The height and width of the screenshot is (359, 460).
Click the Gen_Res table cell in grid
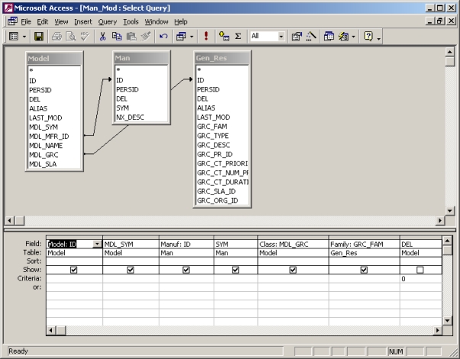point(364,253)
